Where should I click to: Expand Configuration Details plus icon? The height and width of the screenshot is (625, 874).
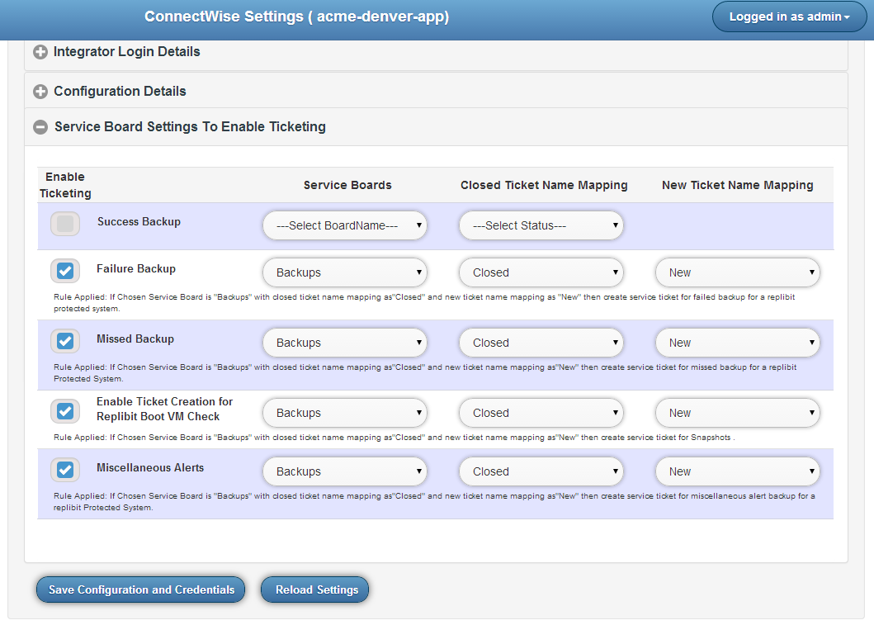click(x=40, y=92)
